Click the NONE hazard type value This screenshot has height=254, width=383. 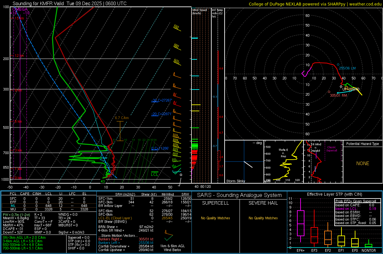click(363, 163)
